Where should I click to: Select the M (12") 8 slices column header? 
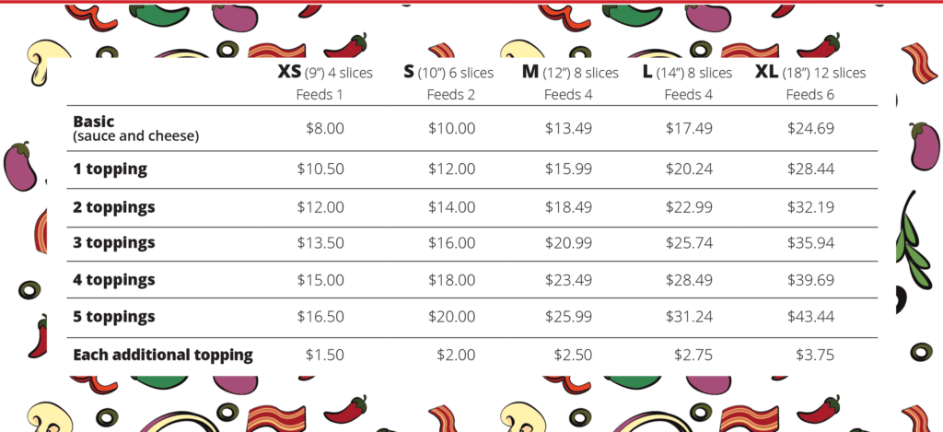pos(569,73)
